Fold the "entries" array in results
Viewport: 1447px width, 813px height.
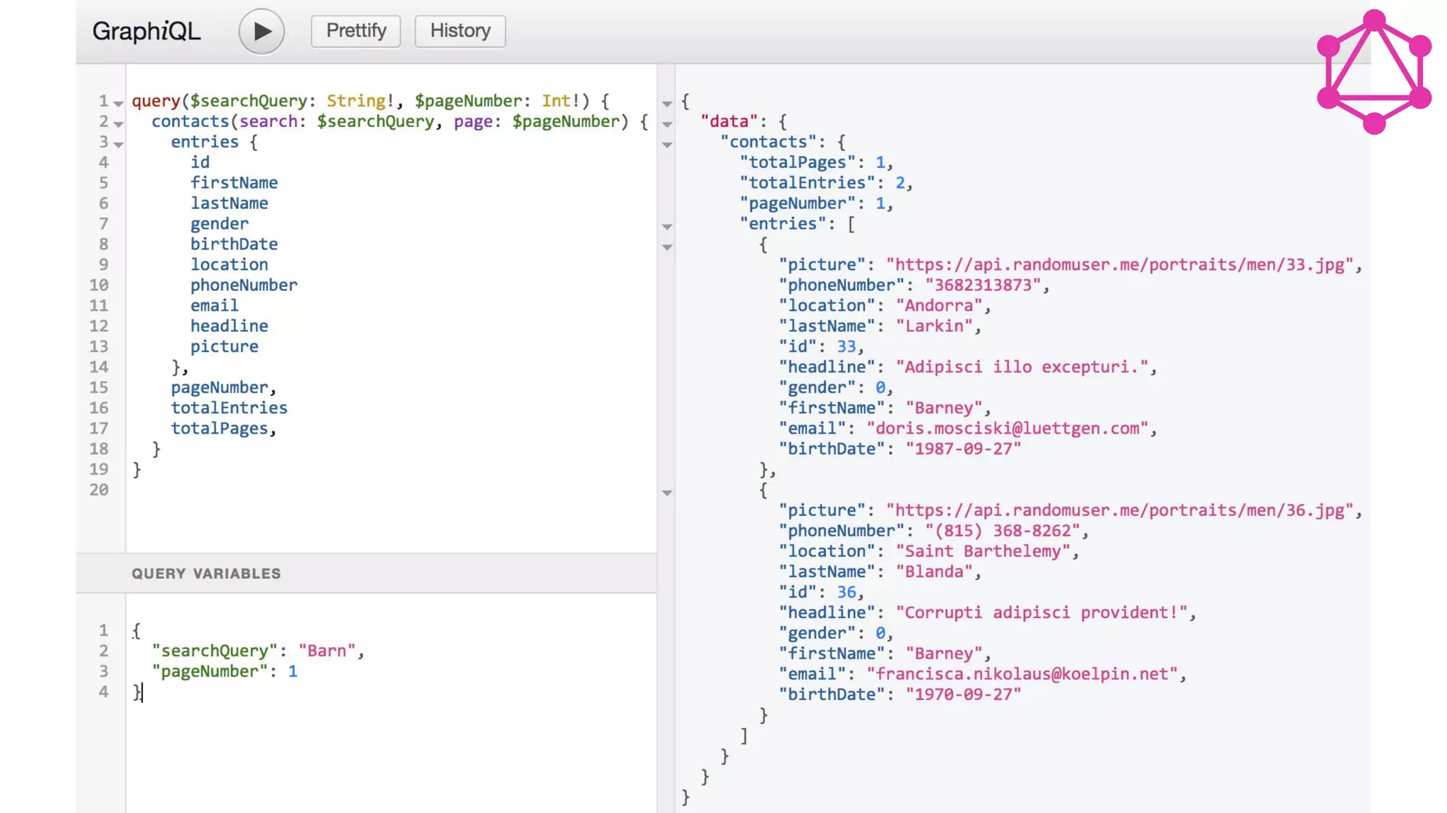[x=667, y=227]
